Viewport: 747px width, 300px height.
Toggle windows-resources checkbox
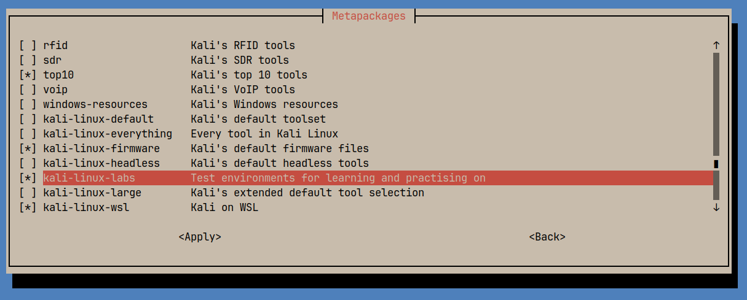pos(28,104)
